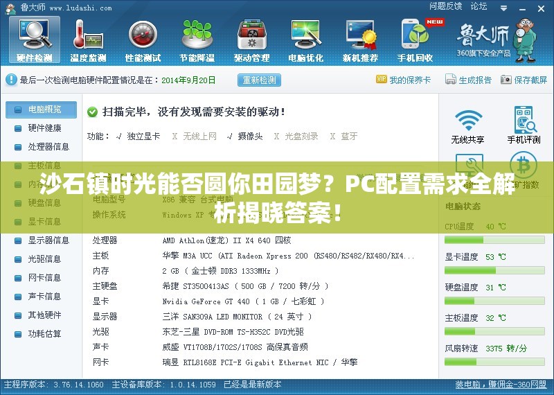Click the green scan complete checkmark
The image size is (554, 395).
(x=92, y=112)
